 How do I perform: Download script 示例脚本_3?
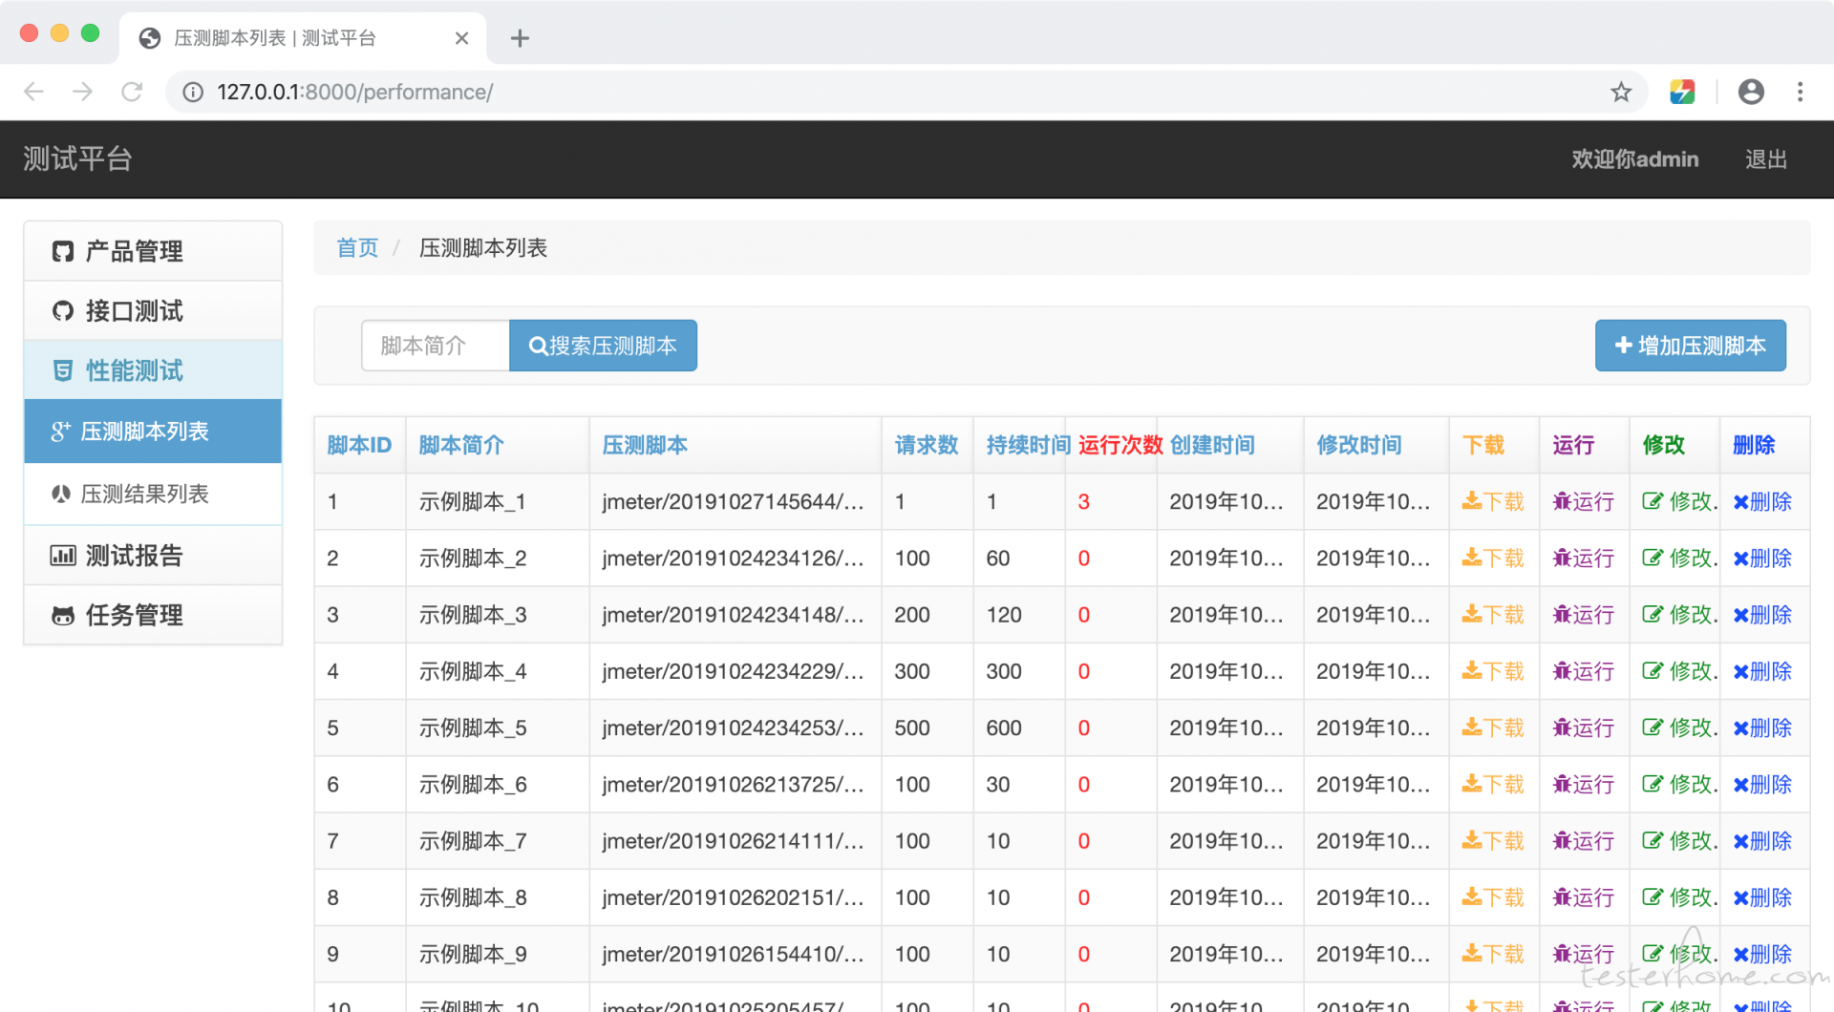pos(1493,615)
